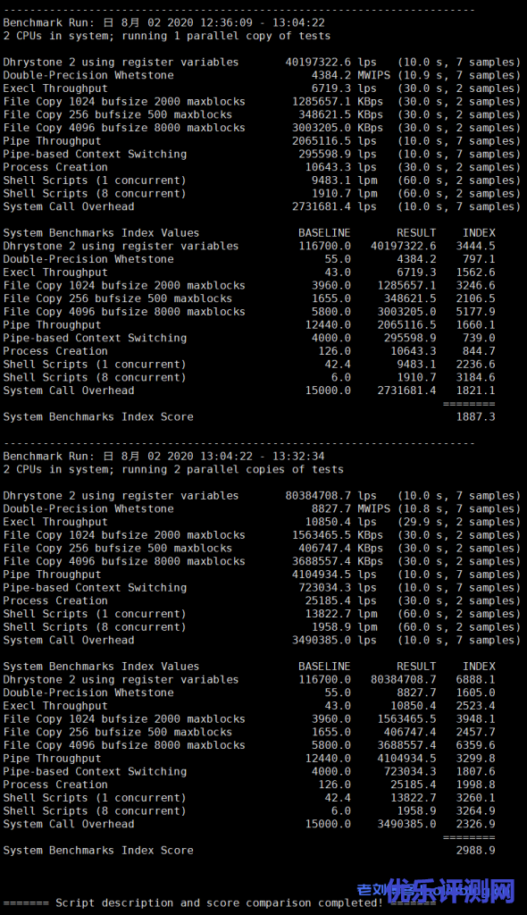Click the 'Benchmark Run' line with 13:32:34 timestamp

pyautogui.click(x=164, y=457)
